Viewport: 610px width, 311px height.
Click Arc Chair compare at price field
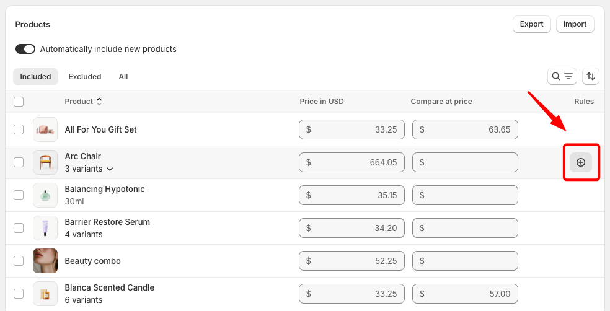click(x=465, y=162)
